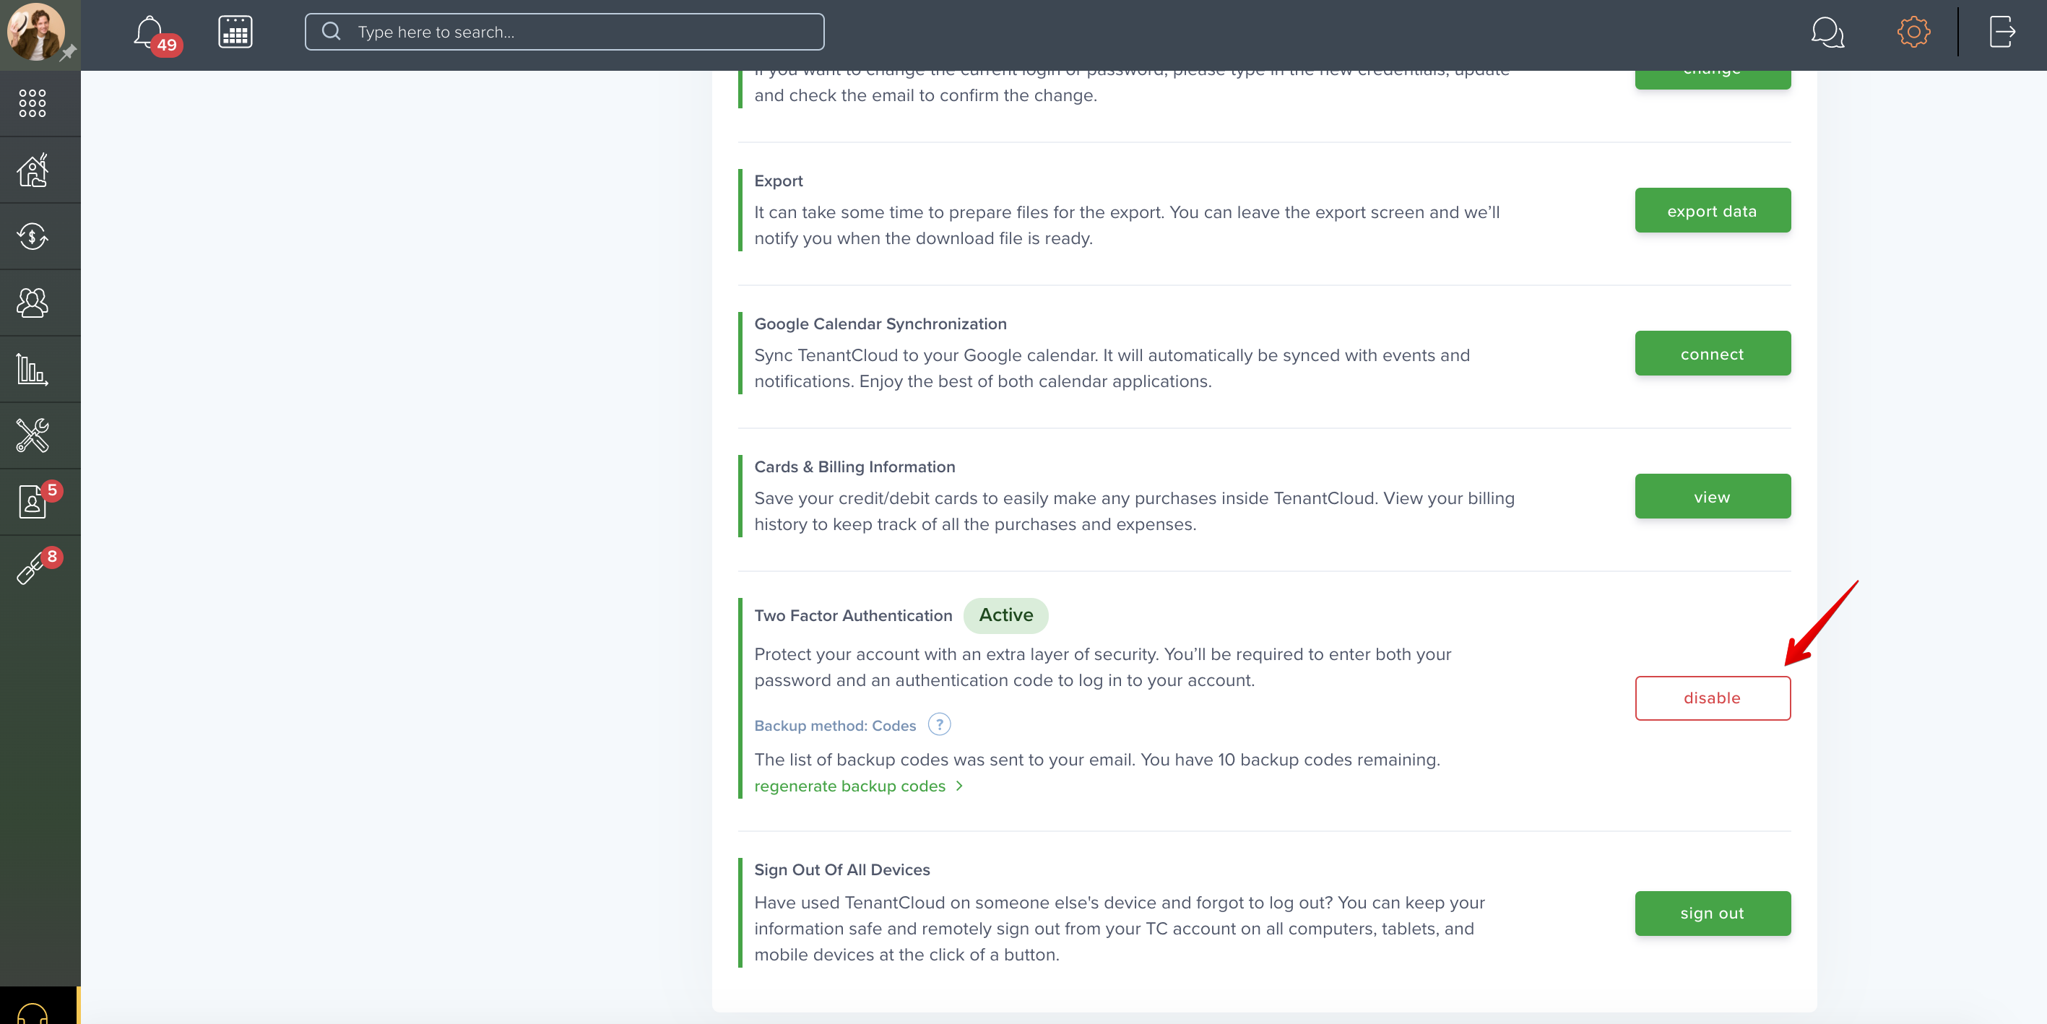
Task: Click the Google Calendar Synchronization heading
Action: tap(880, 324)
